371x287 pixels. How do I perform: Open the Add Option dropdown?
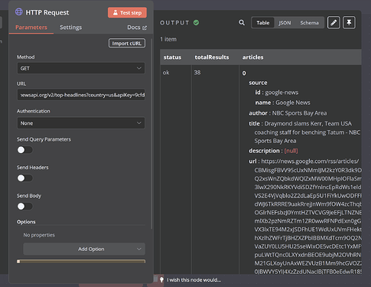tap(84, 249)
